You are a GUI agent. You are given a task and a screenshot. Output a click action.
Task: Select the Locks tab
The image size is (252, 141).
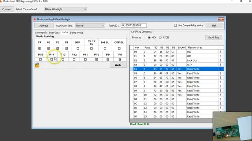[65, 32]
